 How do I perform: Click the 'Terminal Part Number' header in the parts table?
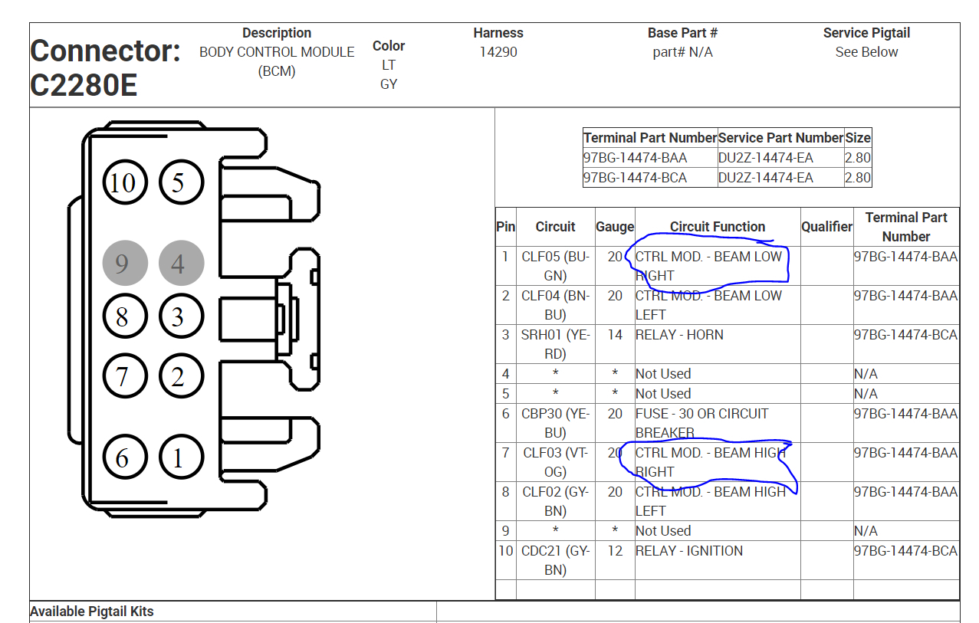click(x=650, y=138)
